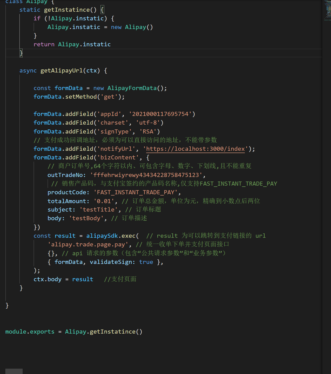Click the 'productCode' property key
The image size is (331, 374).
coord(67,192)
